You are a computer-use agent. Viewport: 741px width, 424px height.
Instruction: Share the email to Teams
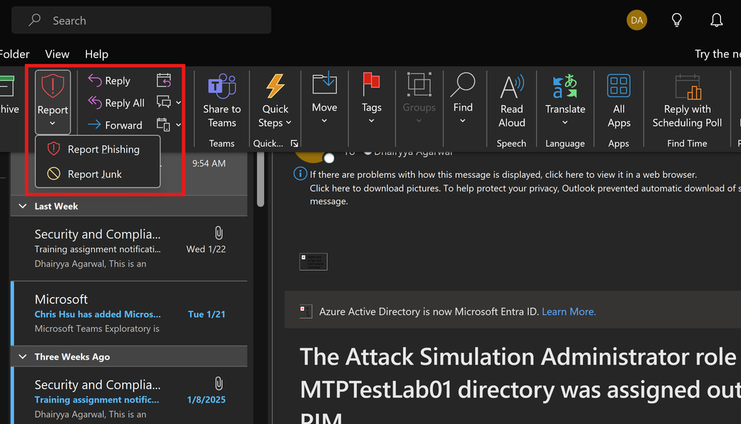pos(222,101)
